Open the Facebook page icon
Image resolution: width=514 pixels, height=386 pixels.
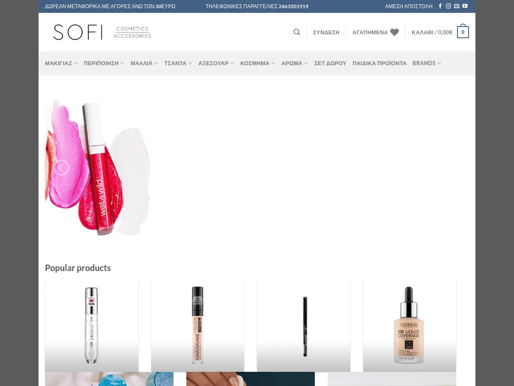pos(440,6)
